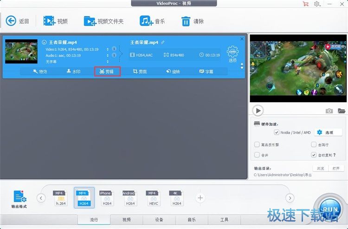Open the 字幕 subtitle tool
The width and height of the screenshot is (348, 229).
(206, 72)
